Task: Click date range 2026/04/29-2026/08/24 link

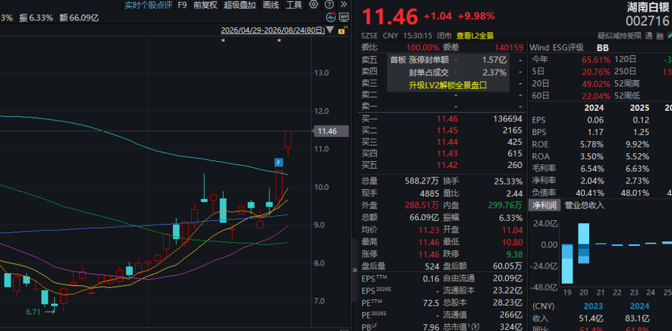Action: (272, 30)
